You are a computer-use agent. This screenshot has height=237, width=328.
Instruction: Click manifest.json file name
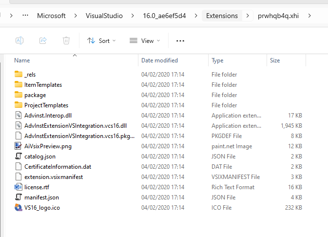point(41,197)
